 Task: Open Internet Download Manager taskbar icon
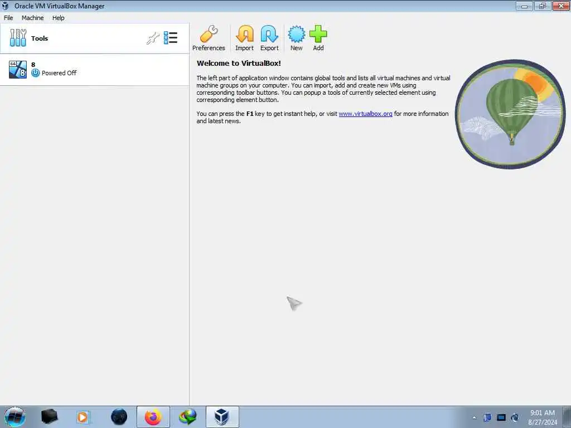[188, 417]
